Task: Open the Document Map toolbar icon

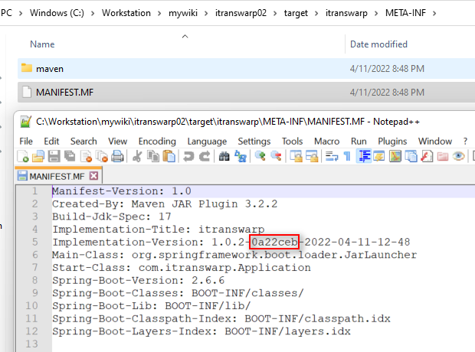Action: (395, 156)
